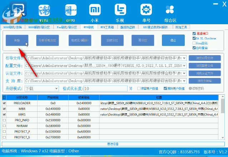Uncheck the PRELOADER partition checkbox

coord(4,103)
